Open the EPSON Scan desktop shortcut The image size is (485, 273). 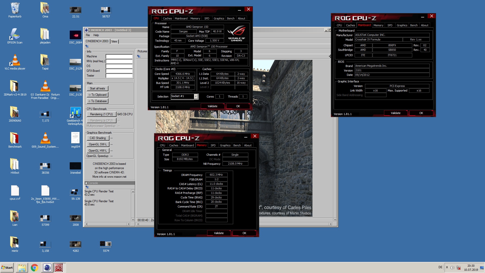coord(15,36)
